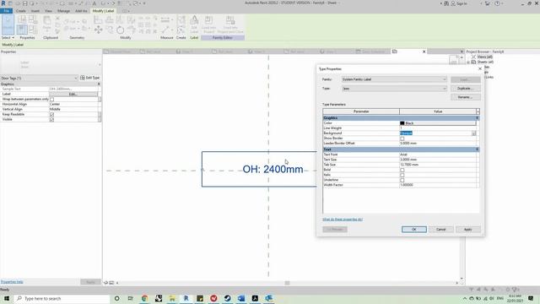
Task: Click the Move tool in the Modify panel
Action: 98,30
